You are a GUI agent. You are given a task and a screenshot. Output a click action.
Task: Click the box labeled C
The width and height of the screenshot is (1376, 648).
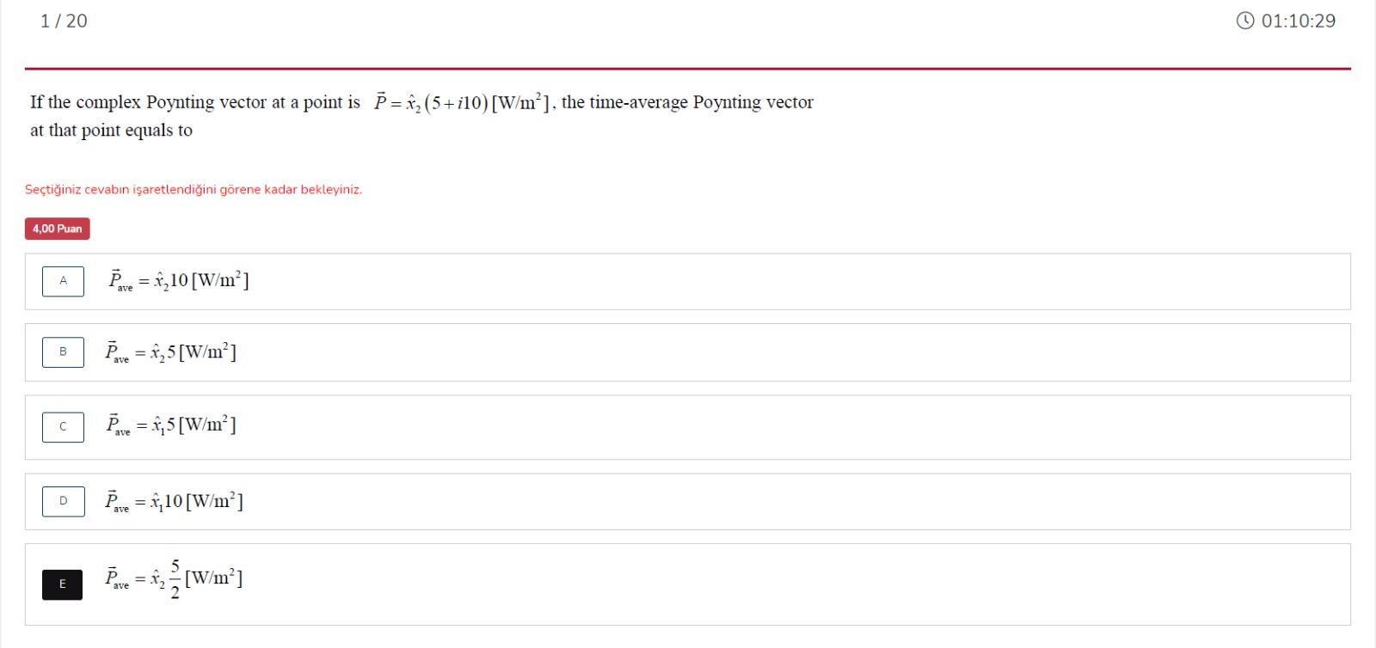tap(62, 426)
